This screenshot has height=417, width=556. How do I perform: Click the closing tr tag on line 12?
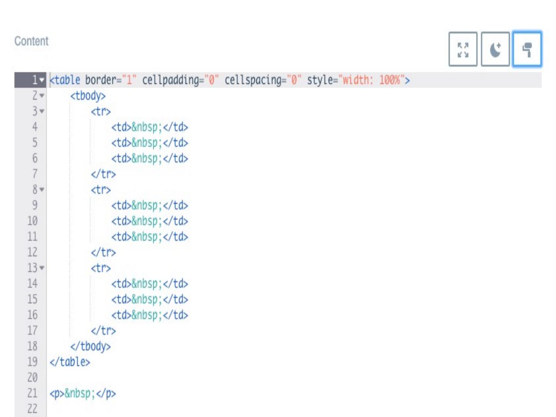(103, 253)
